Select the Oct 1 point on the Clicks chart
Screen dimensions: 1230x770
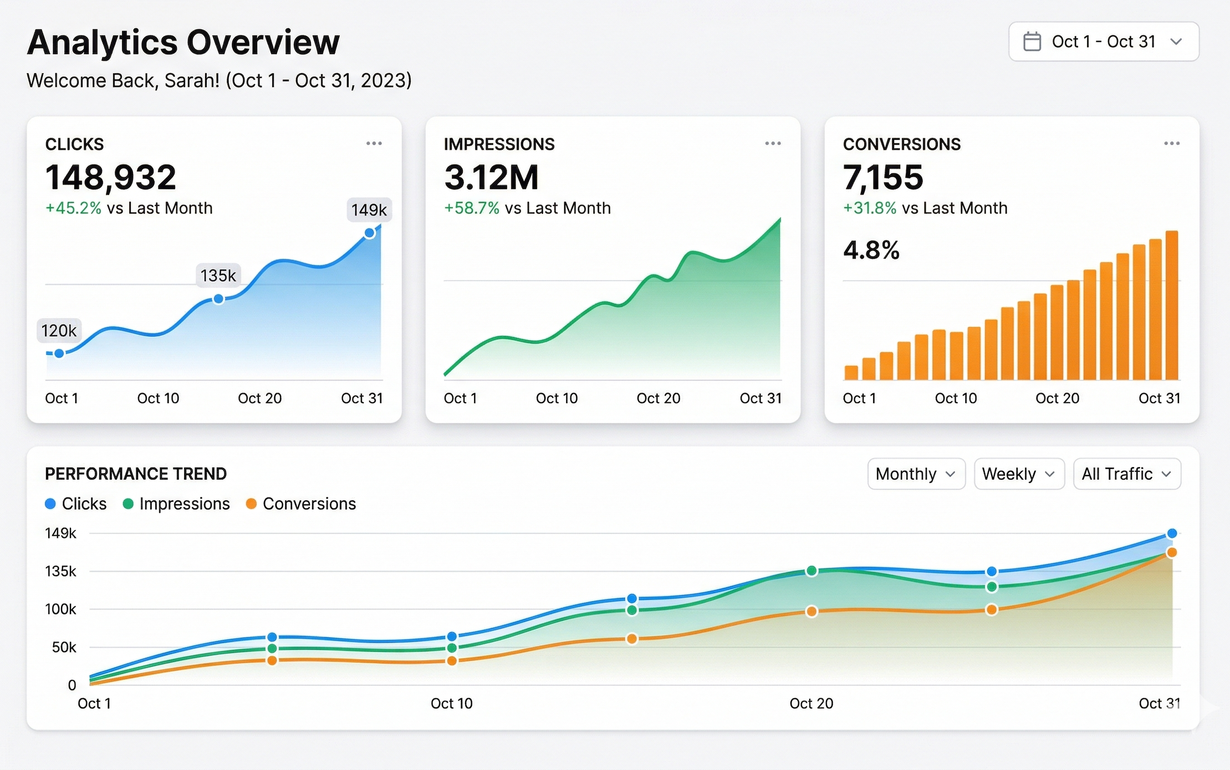[59, 353]
